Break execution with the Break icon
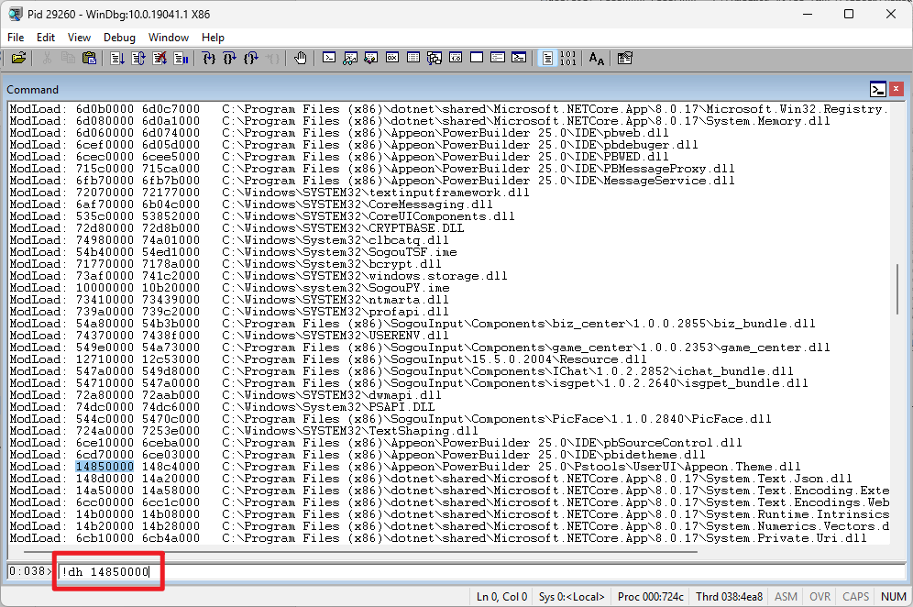The width and height of the screenshot is (913, 607). (181, 59)
